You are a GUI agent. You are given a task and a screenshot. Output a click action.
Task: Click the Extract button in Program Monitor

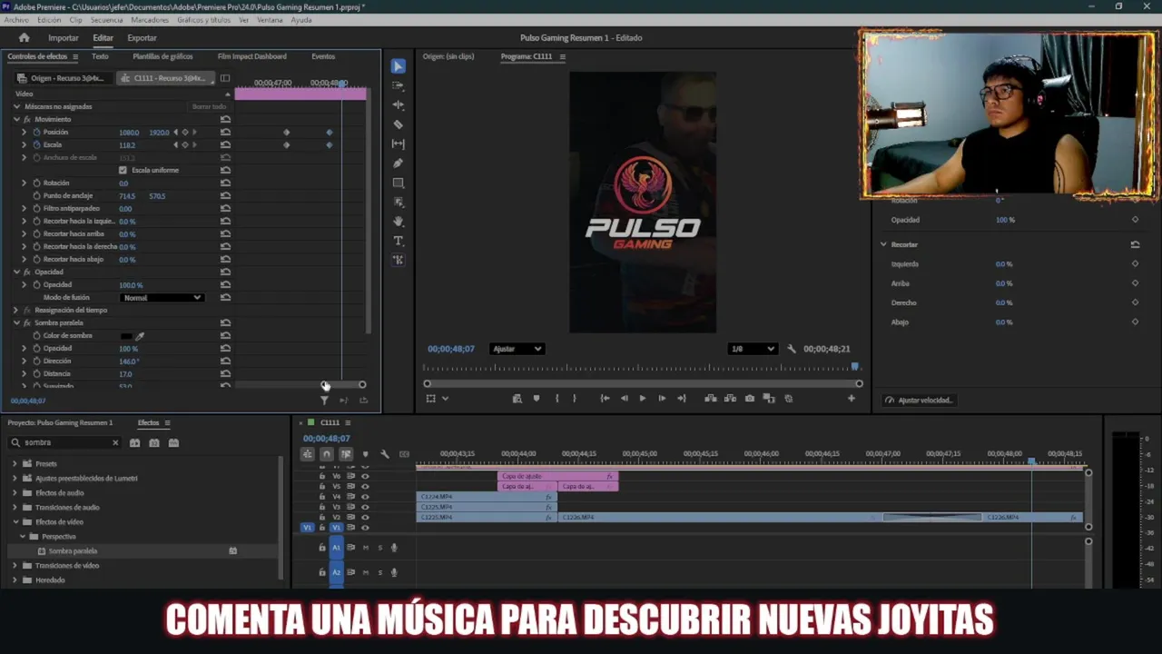730,398
